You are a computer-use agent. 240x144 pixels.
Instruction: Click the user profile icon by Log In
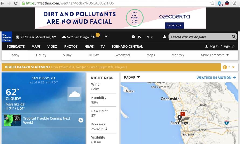(207, 46)
